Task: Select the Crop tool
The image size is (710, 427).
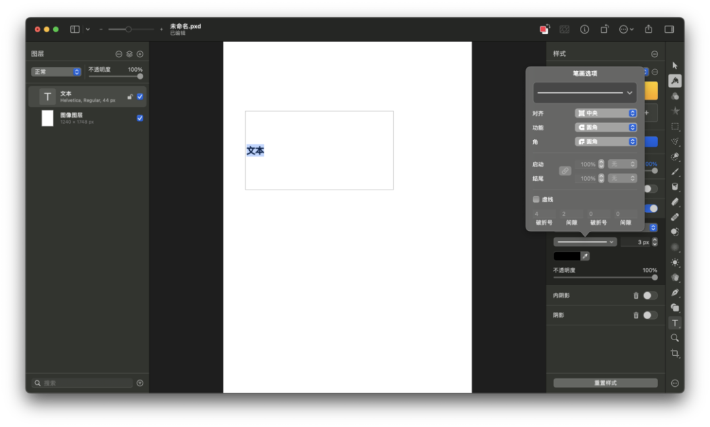Action: (674, 353)
